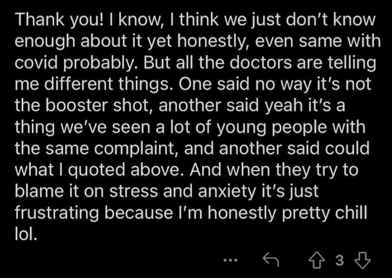Image resolution: width=392 pixels, height=278 pixels.
Task: Click the phrase 'young people' in the text
Action: 272,127
